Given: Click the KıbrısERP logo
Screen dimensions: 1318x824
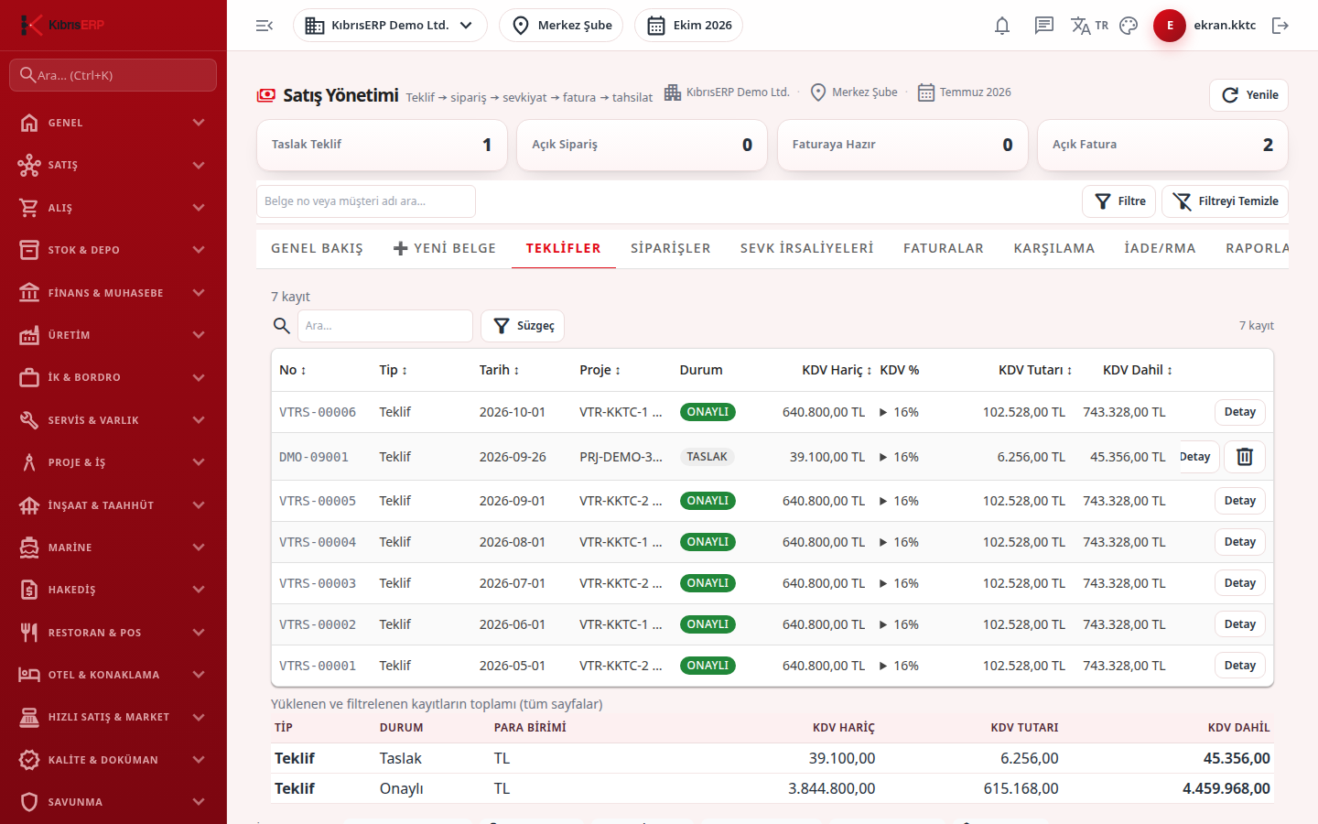Looking at the screenshot, I should click(x=62, y=25).
